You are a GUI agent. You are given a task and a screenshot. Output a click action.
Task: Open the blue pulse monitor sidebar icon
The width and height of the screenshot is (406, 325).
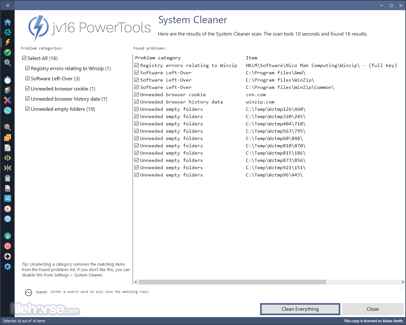(8, 199)
